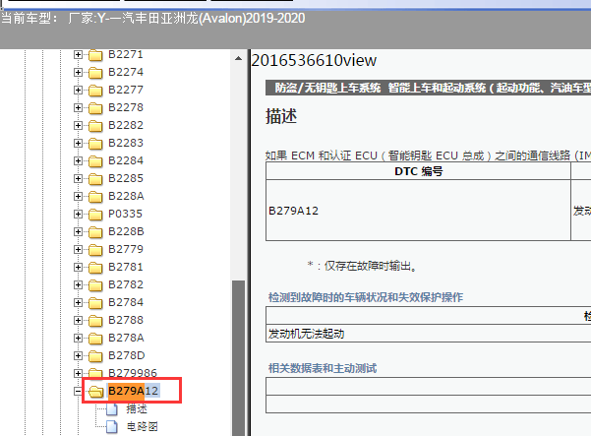The height and width of the screenshot is (436, 591).
Task: Click the B2271 folder icon
Action: pos(95,55)
